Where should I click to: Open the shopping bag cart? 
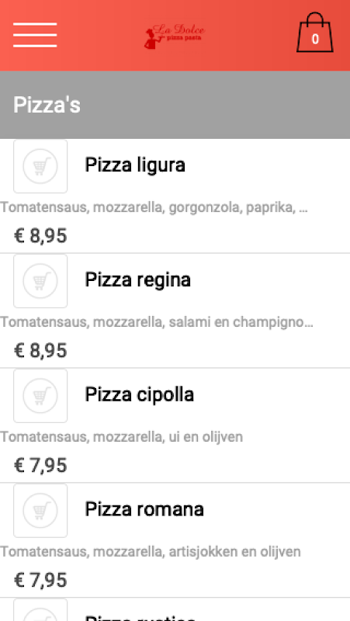(315, 33)
